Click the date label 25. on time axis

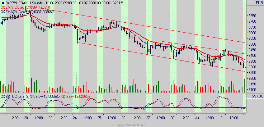click(100, 118)
